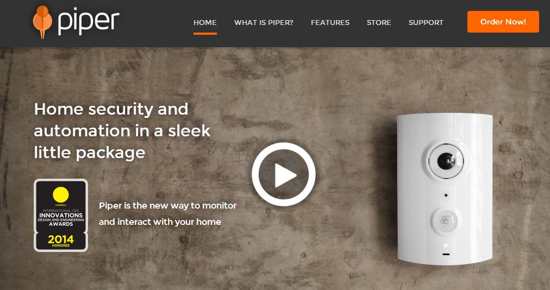The width and height of the screenshot is (550, 290).
Task: Click the 'and interact with your home' line
Action: point(160,222)
